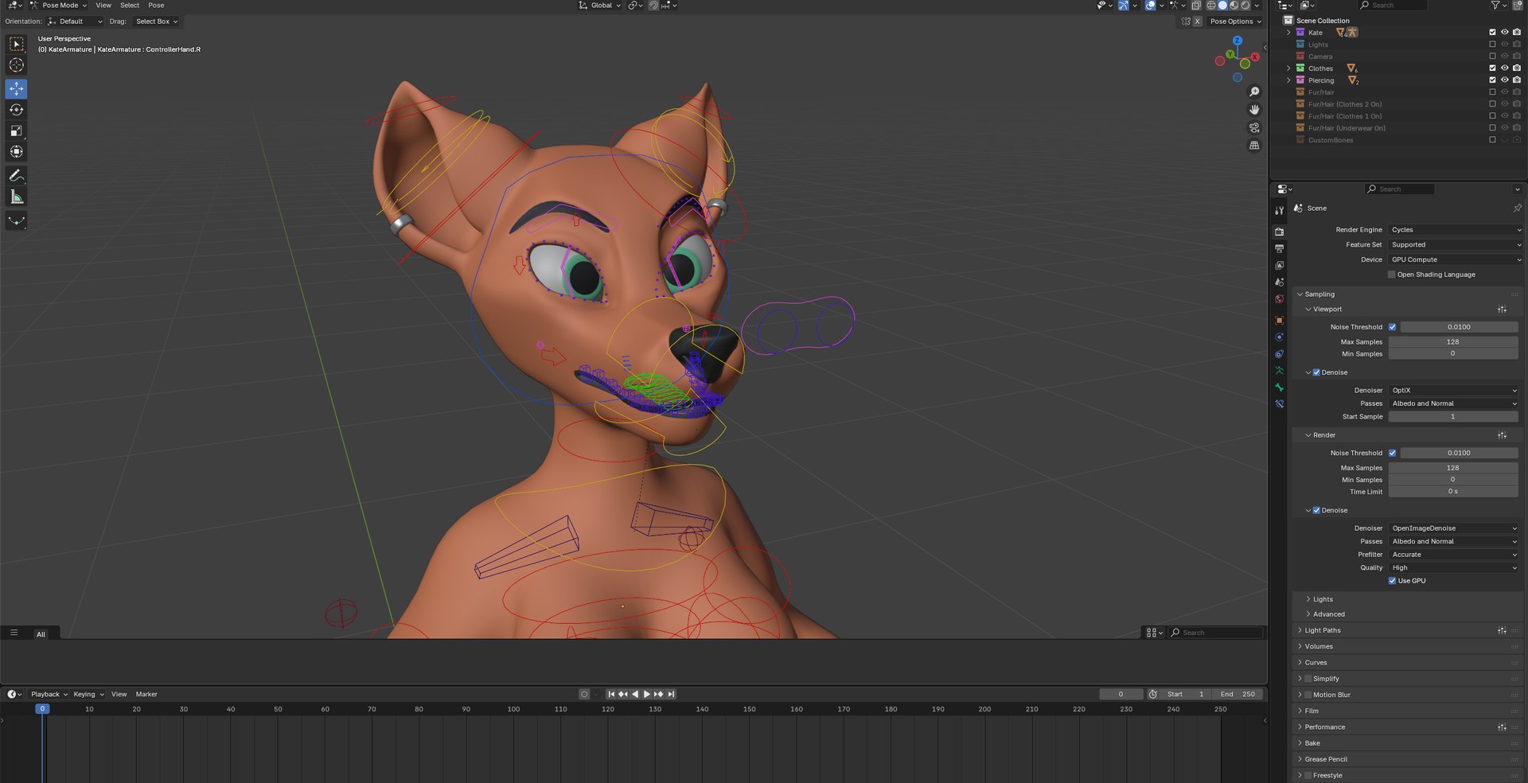
Task: Select the Cursor tool in the viewport toolbar
Action: tap(16, 65)
